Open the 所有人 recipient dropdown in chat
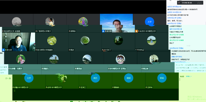The height and width of the screenshot is (102, 206). click(x=188, y=76)
